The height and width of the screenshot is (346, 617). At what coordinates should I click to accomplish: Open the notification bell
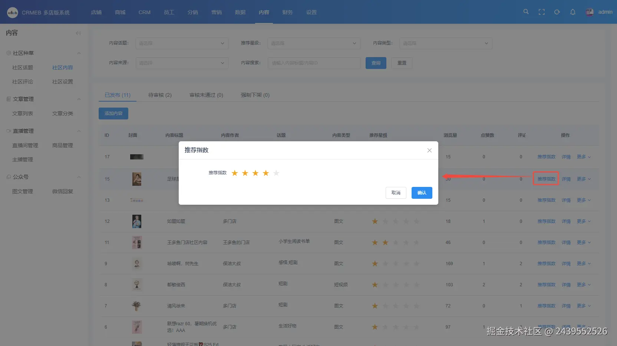pyautogui.click(x=573, y=12)
